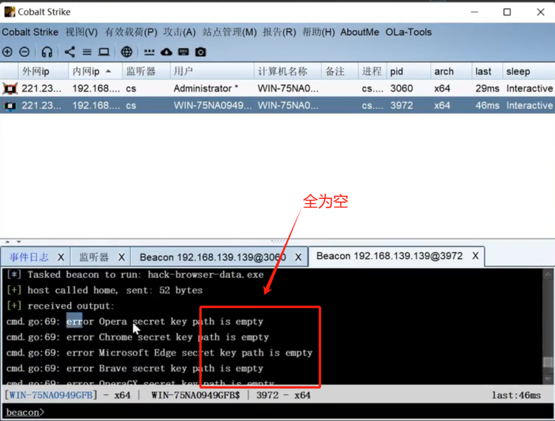Sort by the 计算机名称 column header
The height and width of the screenshot is (421, 555).
click(288, 72)
